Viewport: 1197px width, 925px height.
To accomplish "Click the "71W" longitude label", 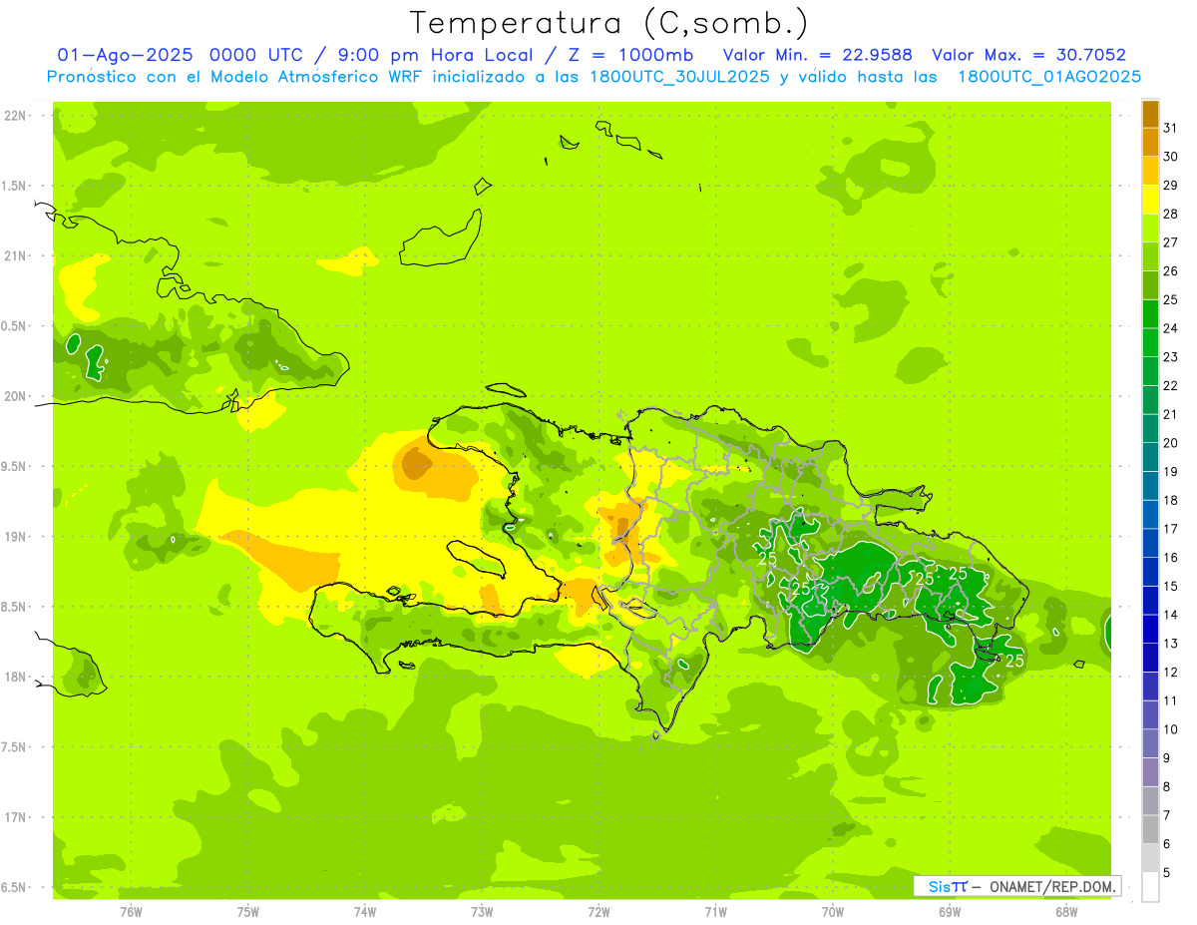I will pos(715,911).
